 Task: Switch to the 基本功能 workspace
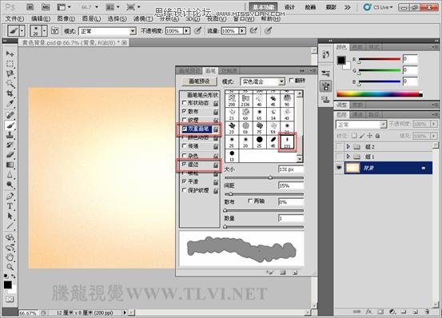(x=263, y=7)
